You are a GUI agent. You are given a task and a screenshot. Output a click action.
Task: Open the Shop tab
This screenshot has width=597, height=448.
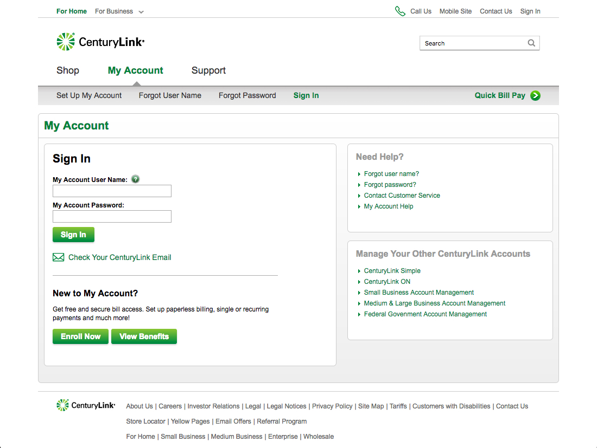(x=68, y=70)
